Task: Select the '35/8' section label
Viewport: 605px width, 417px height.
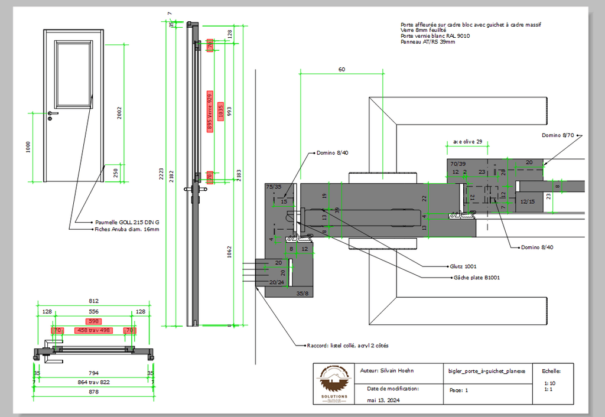Action: tap(302, 294)
